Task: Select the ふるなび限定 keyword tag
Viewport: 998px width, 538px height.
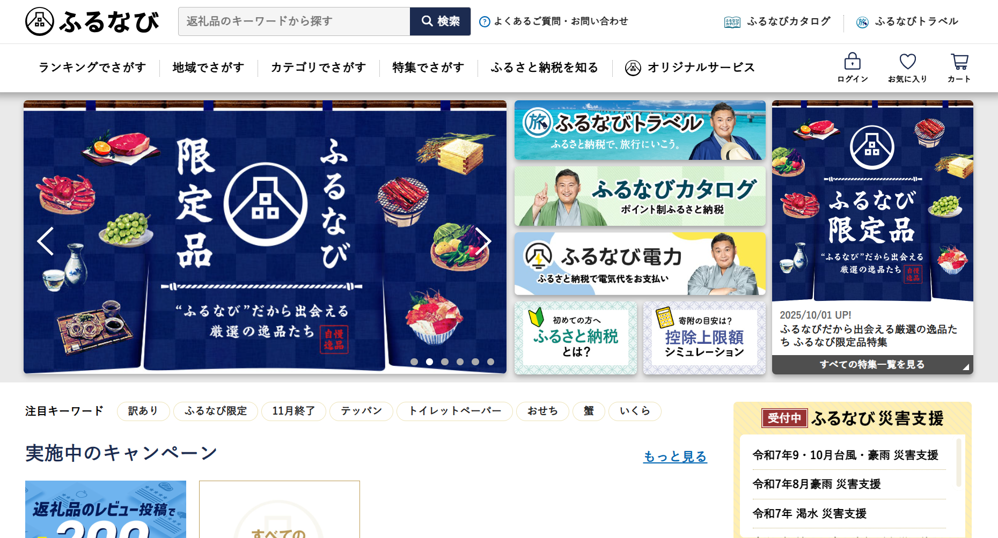Action: point(216,411)
